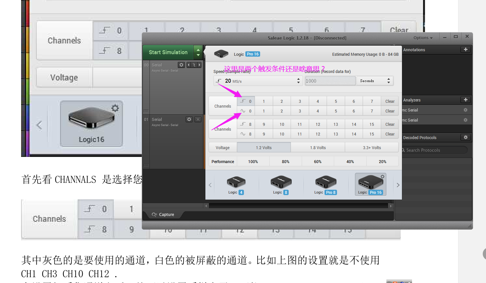The image size is (486, 283).
Task: Open the Seconds duration unit dropdown
Action: 375,81
